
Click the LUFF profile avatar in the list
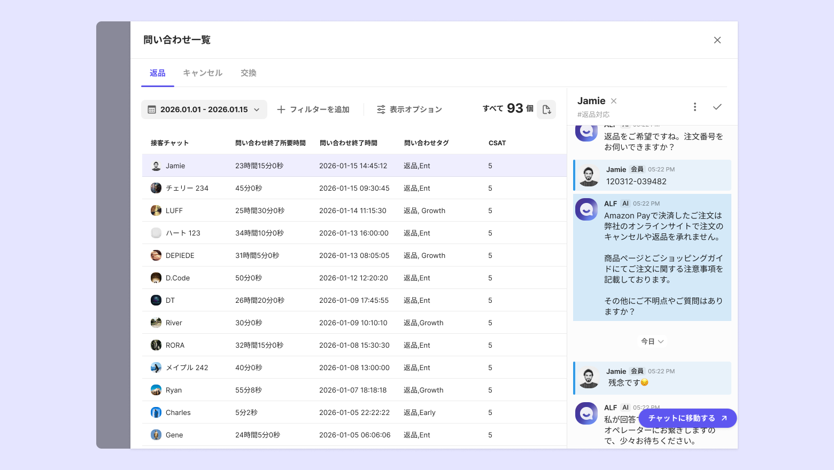coord(156,210)
